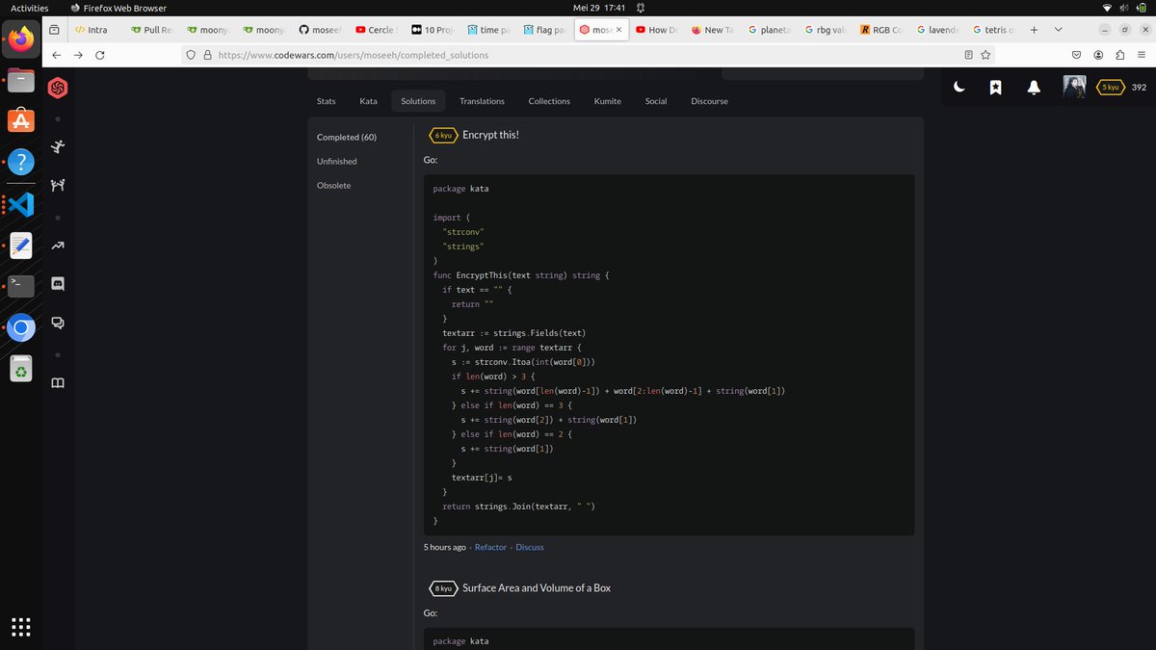Click the leaderboard trending-arrow icon
Screen dimensions: 1156x650
pos(57,243)
